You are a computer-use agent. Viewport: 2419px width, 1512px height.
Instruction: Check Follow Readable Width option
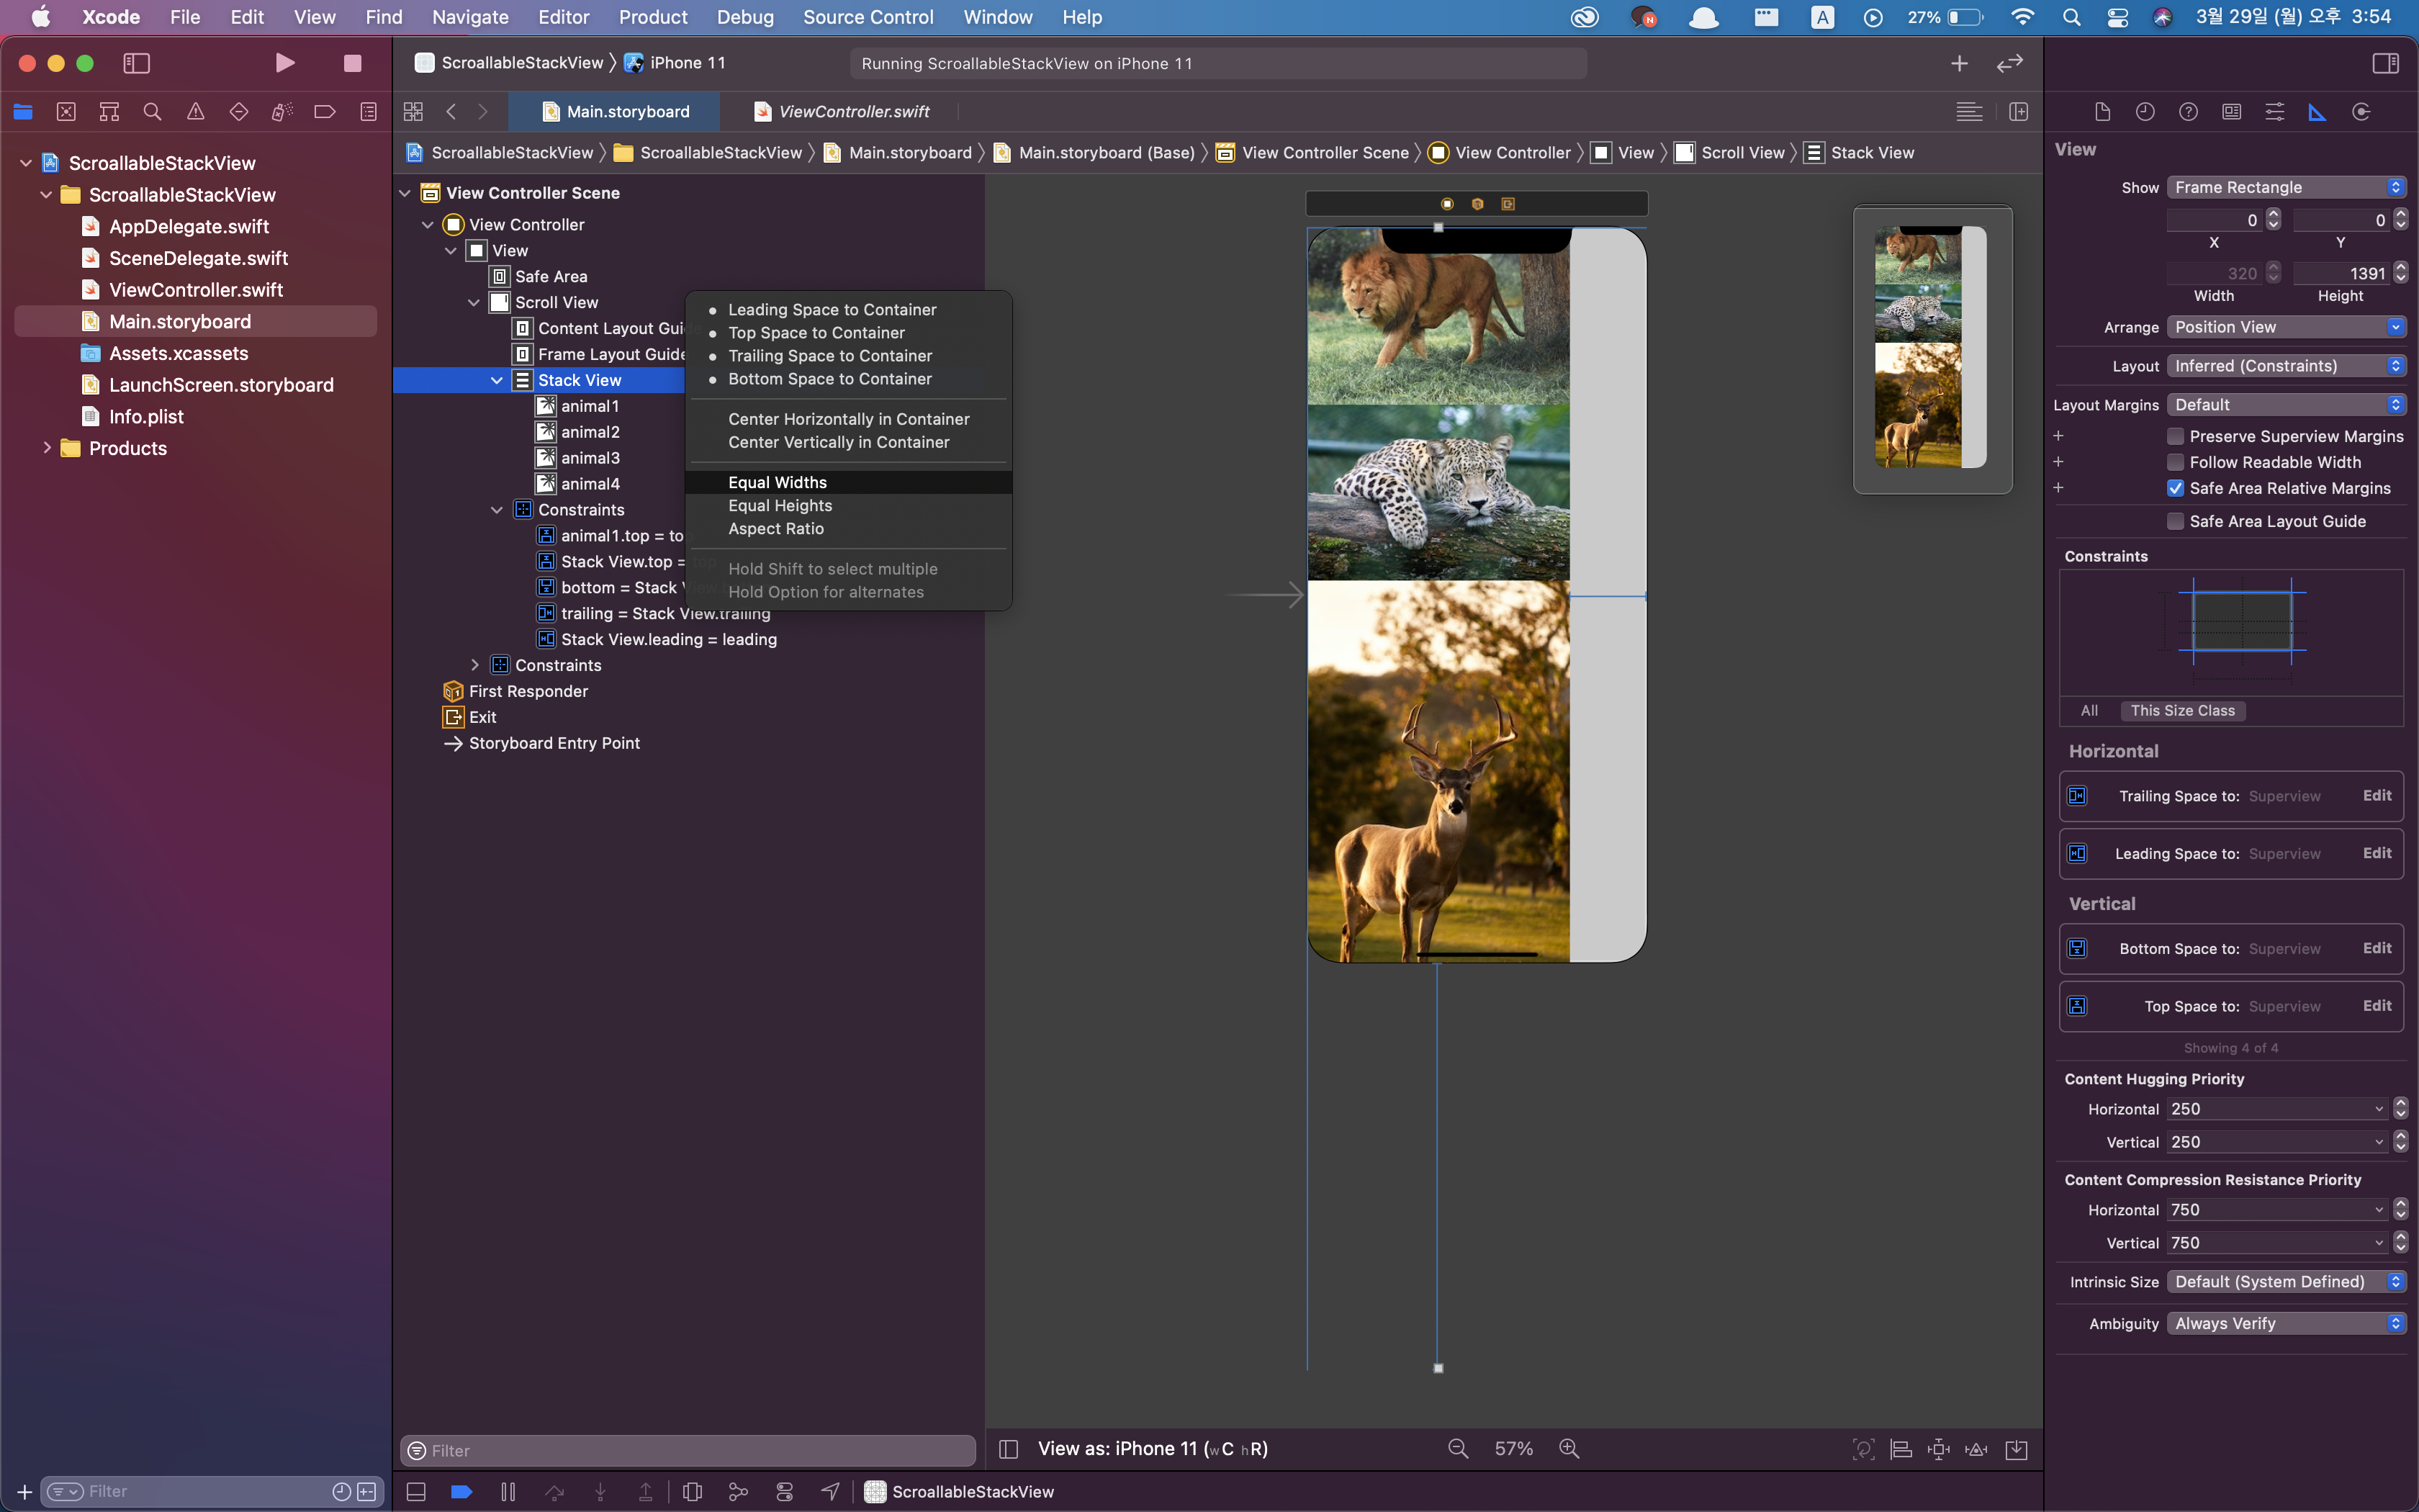(x=2175, y=462)
